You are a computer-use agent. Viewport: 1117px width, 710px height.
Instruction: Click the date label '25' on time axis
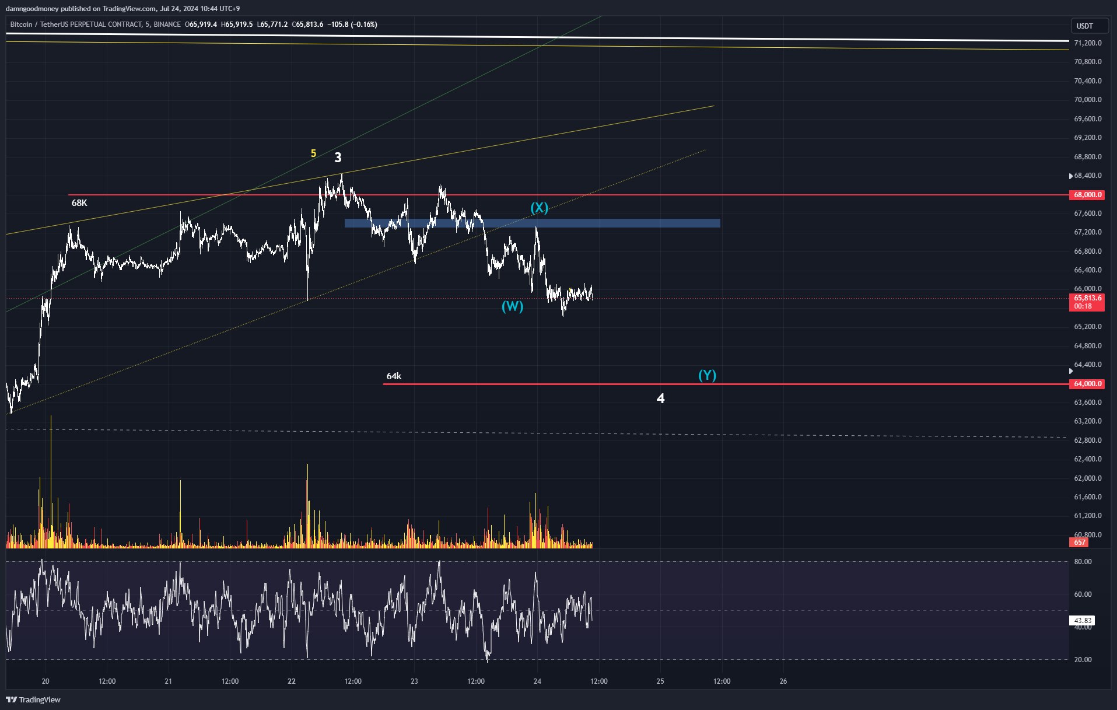pos(660,681)
